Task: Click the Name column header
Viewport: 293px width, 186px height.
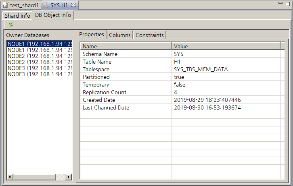Action: (126, 46)
